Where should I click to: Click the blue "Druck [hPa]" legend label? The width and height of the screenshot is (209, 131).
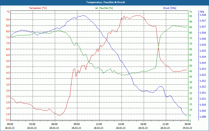coord(170,8)
